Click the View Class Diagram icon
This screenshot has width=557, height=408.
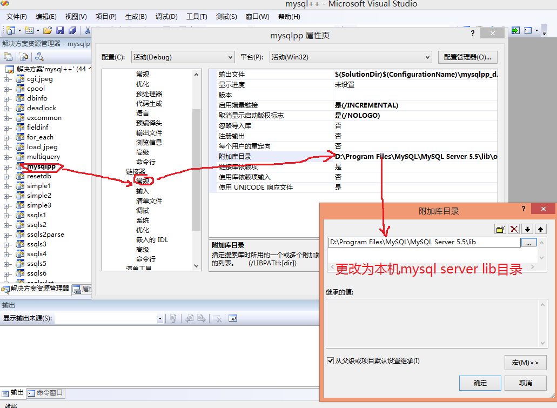coord(39,57)
